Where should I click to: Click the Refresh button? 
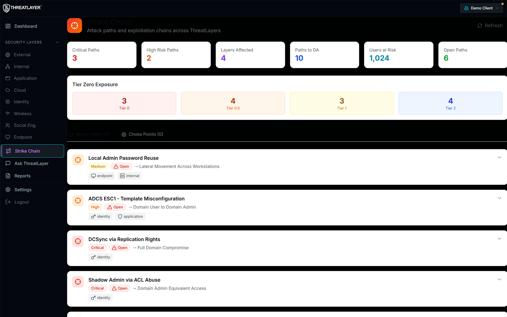[490, 25]
